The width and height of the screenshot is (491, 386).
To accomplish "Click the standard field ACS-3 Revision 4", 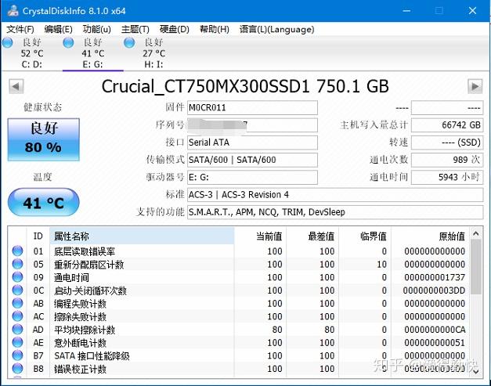I will [335, 195].
